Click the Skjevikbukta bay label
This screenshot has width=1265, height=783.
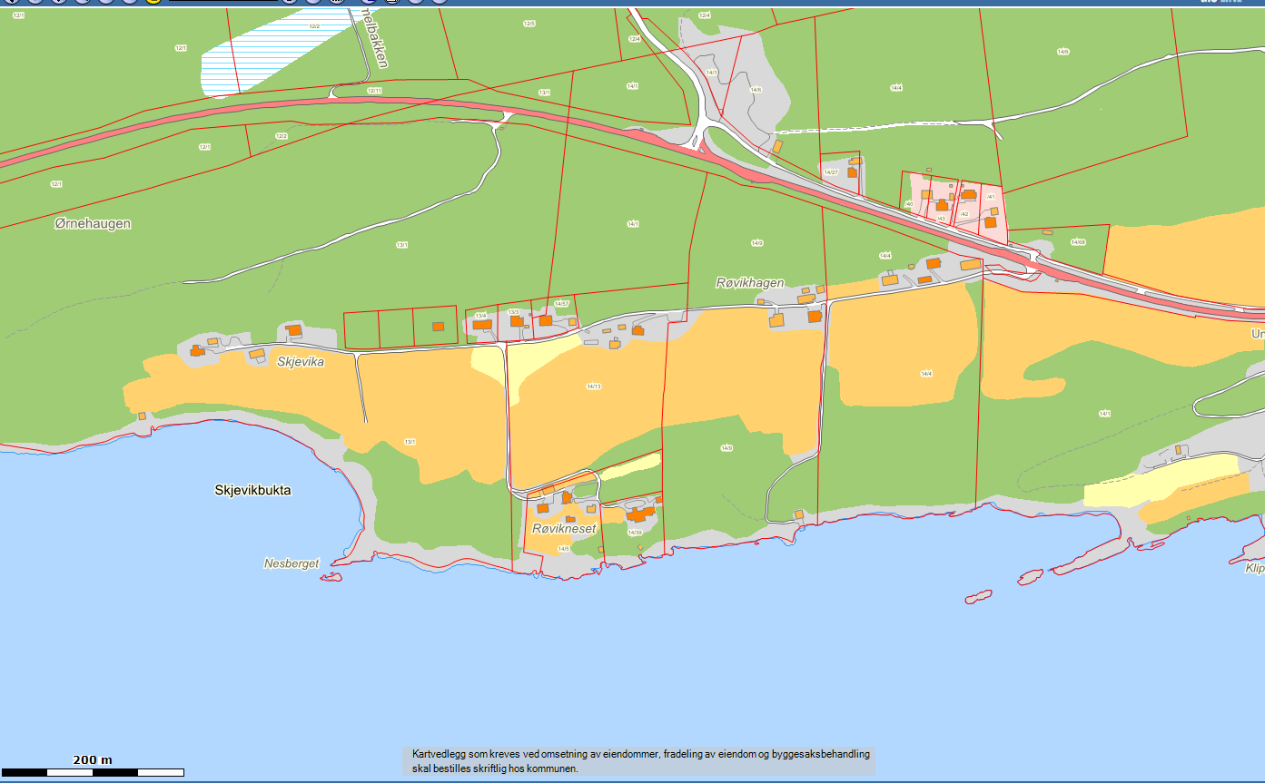[253, 490]
